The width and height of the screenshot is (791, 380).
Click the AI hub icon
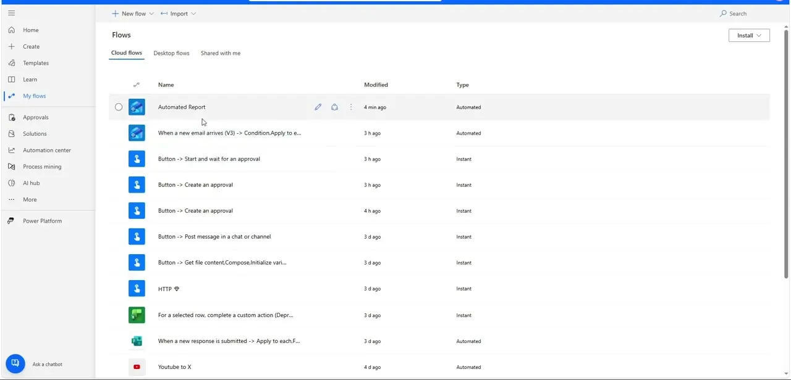click(11, 183)
